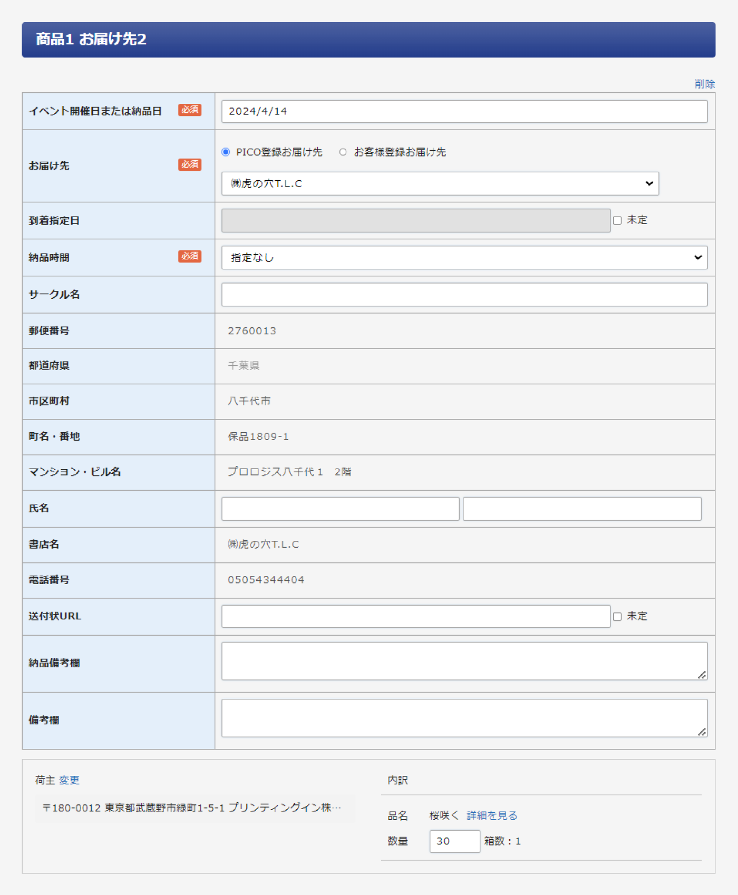This screenshot has width=738, height=895.
Task: Click the prefecture value 千葉県
Action: pyautogui.click(x=244, y=366)
